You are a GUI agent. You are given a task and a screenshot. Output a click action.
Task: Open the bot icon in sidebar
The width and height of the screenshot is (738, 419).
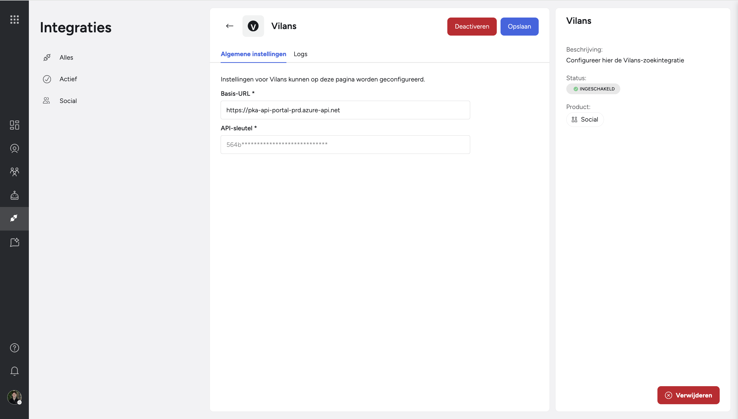pyautogui.click(x=14, y=195)
